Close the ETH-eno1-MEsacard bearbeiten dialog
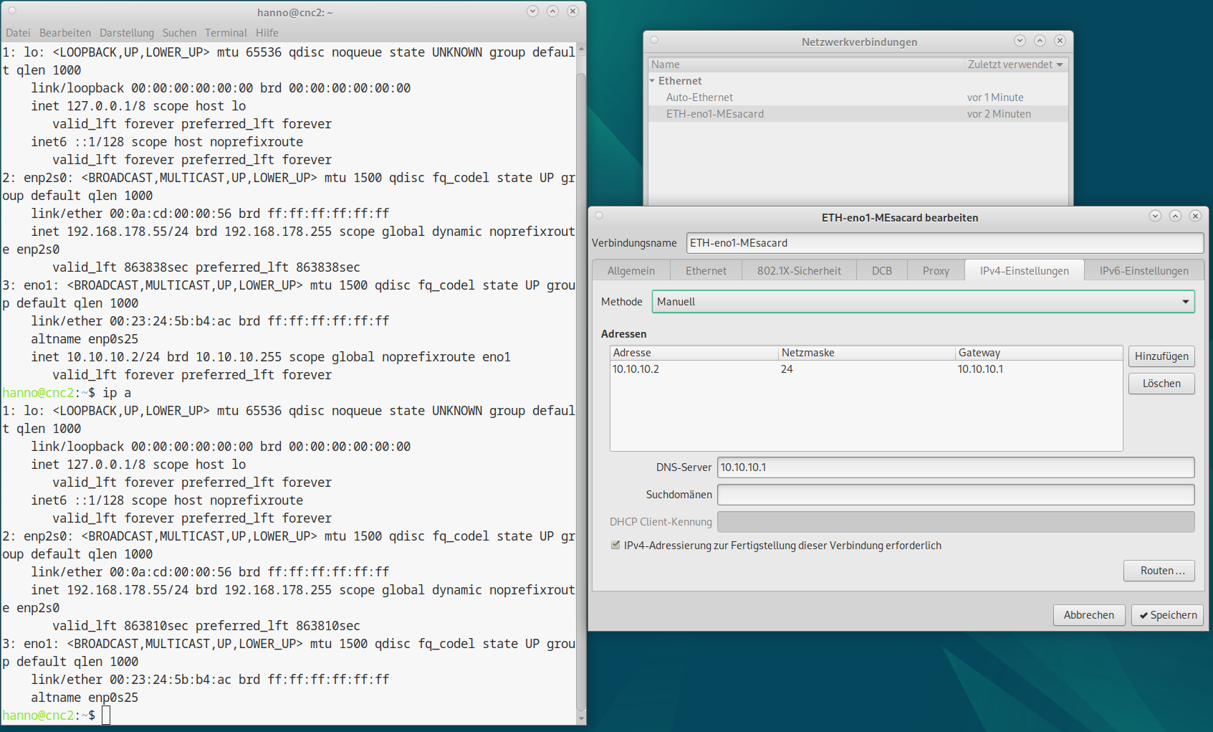The image size is (1213, 732). click(1195, 216)
